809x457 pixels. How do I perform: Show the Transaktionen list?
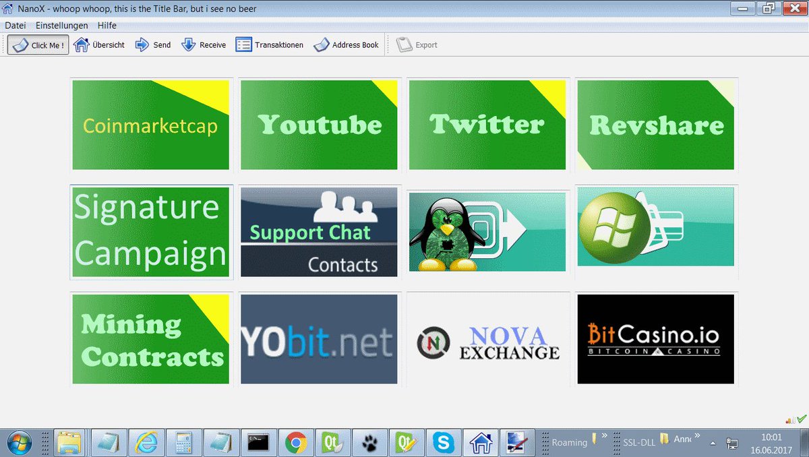(x=270, y=45)
